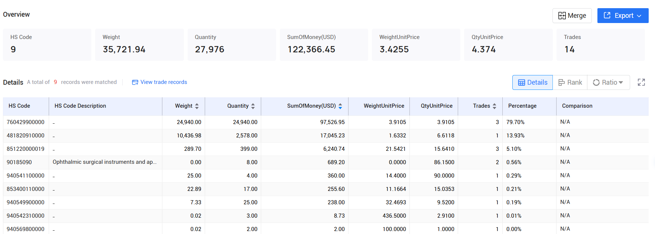Screen dimensions: 655x234
Task: Sort table by Trades column arrows
Action: [x=495, y=106]
